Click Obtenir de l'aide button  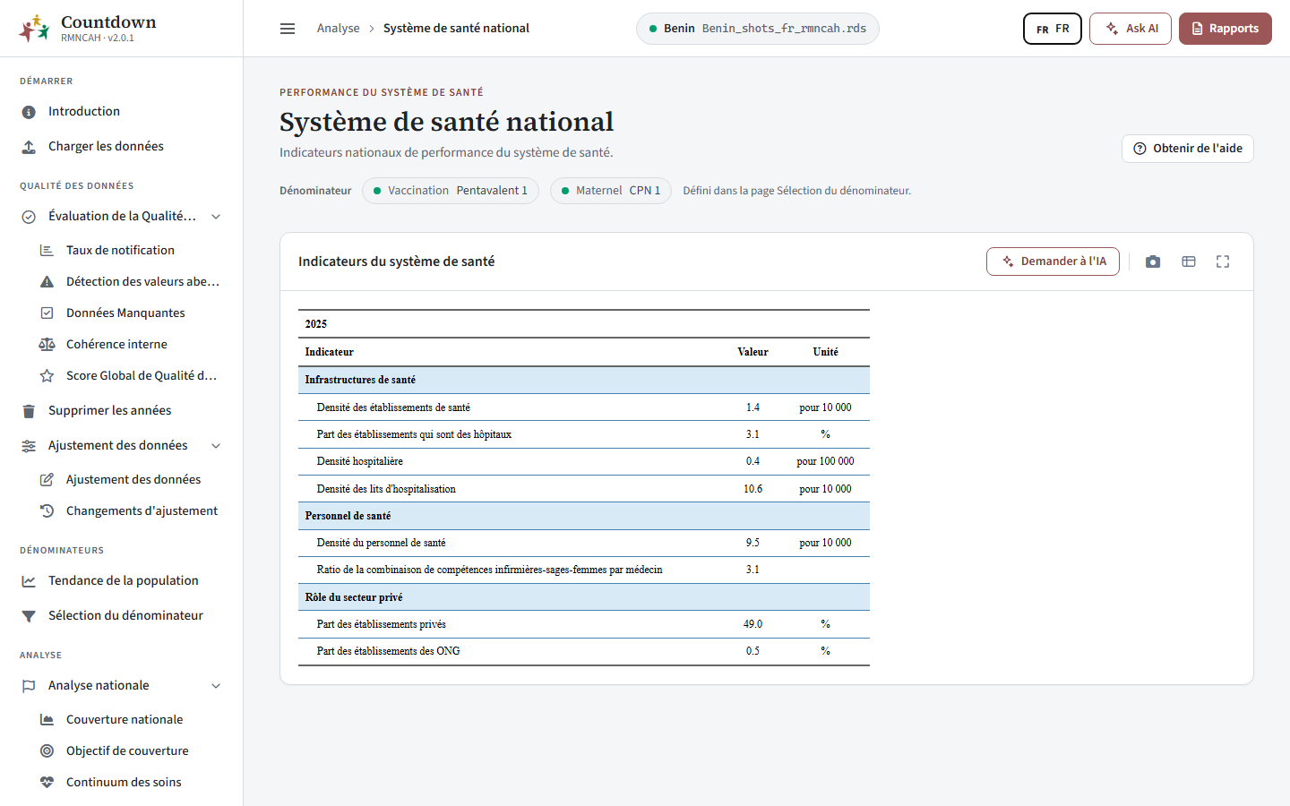click(1188, 149)
